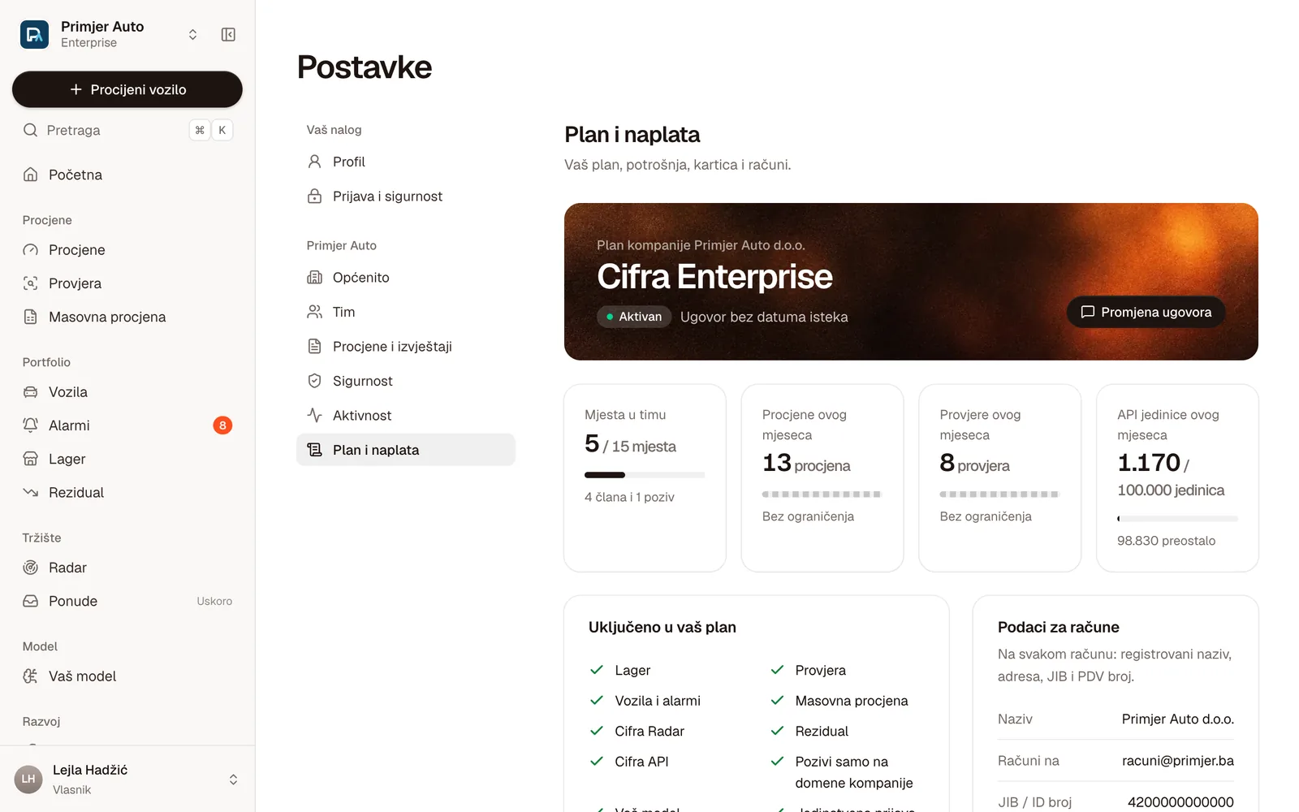Click the Alarmi badge showing 8
1299x812 pixels.
click(x=222, y=425)
